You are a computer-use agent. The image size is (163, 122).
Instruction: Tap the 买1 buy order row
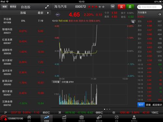pyautogui.click(x=150, y=43)
